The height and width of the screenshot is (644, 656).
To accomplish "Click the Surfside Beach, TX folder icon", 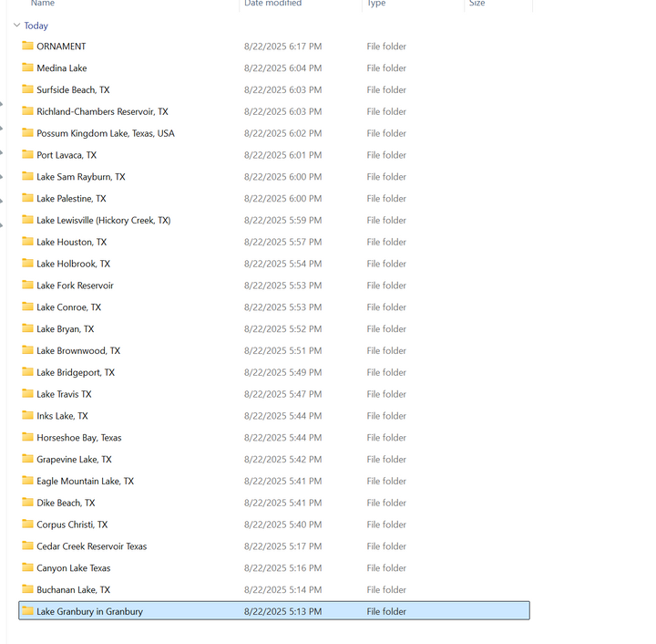I will click(27, 89).
